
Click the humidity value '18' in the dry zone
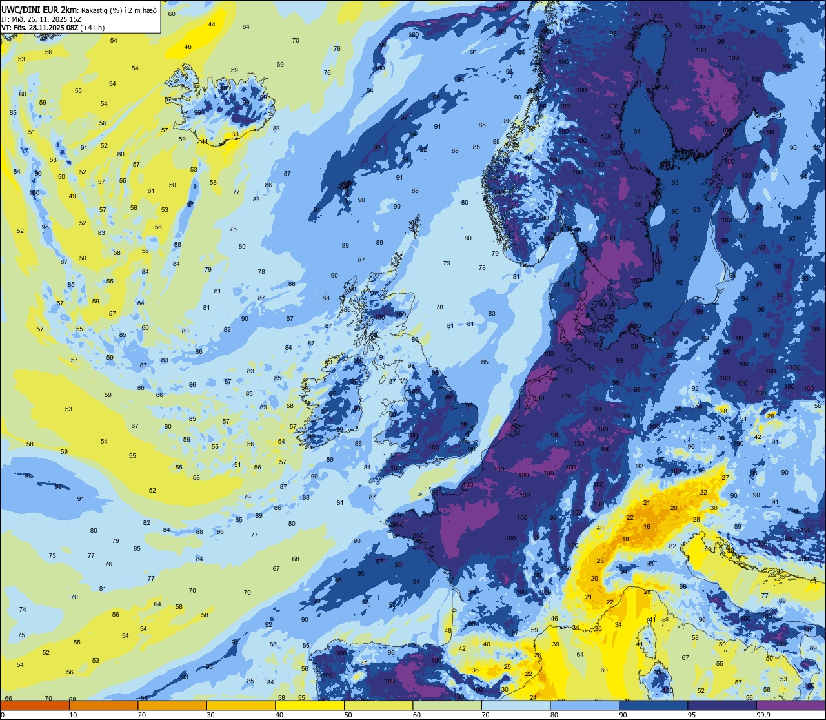pos(625,539)
